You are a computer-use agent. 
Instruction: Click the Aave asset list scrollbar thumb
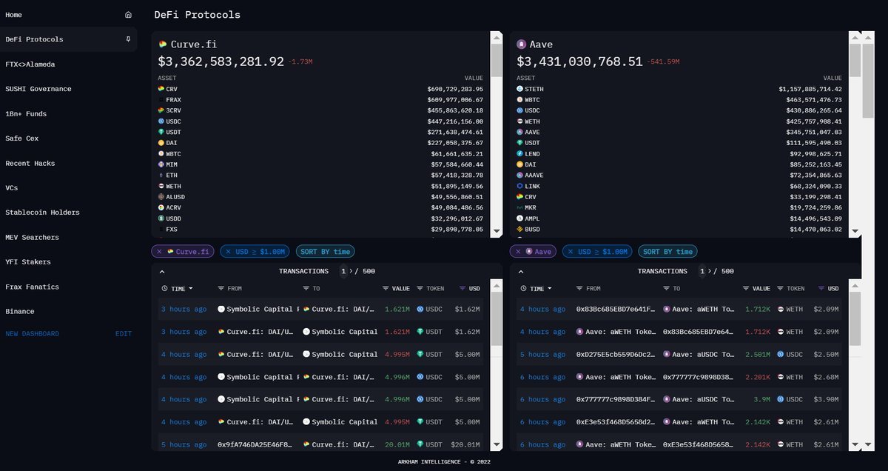coord(855,60)
